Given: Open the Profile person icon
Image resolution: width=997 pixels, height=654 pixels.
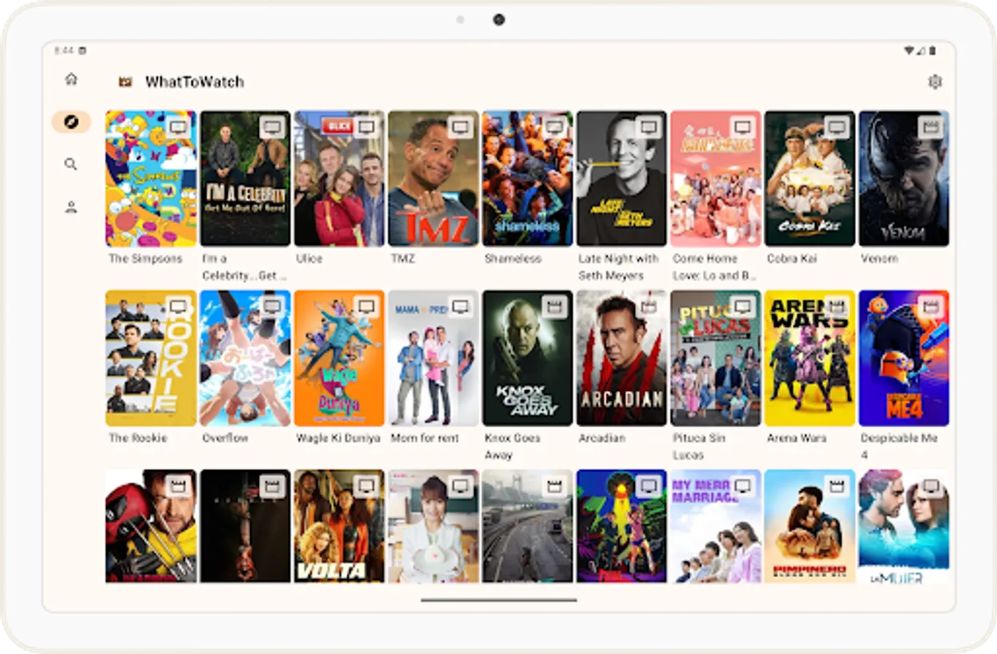Looking at the screenshot, I should coord(71,207).
